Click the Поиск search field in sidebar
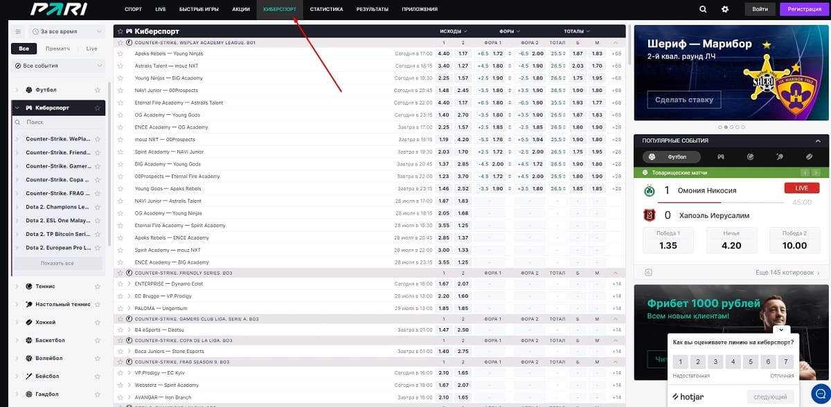The image size is (831, 407). tap(59, 122)
